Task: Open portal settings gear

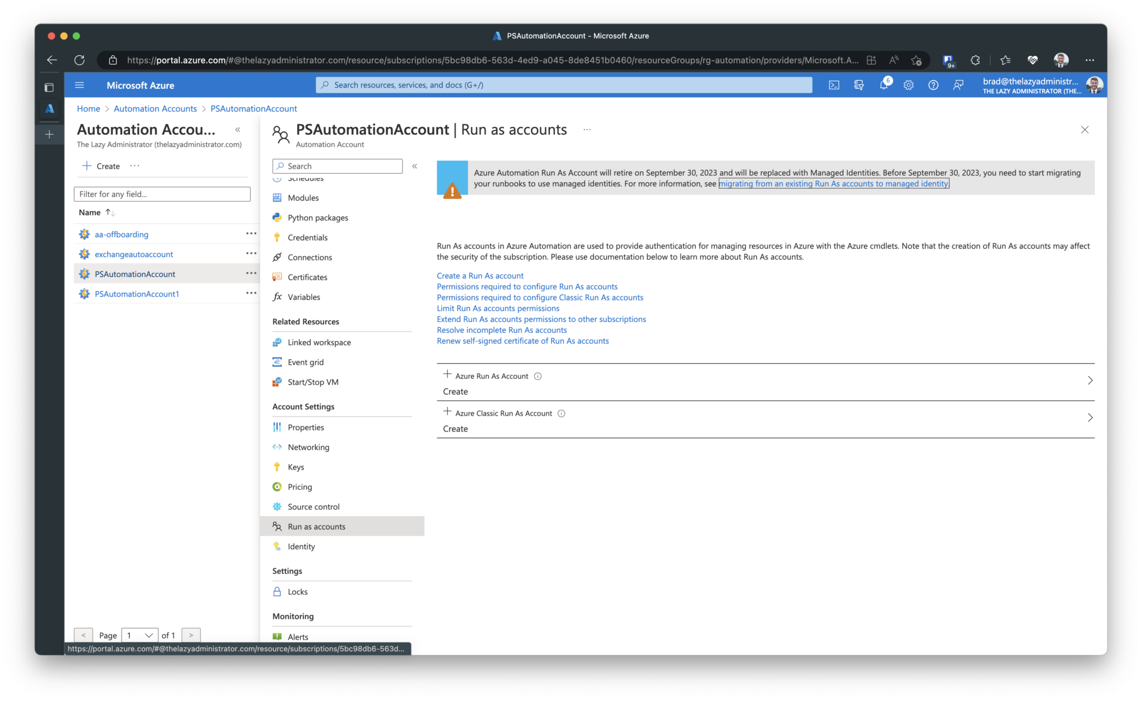Action: point(908,85)
